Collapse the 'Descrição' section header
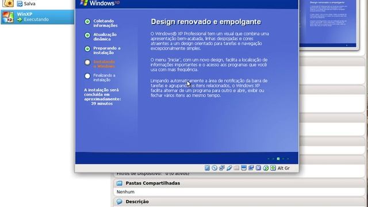The width and height of the screenshot is (368, 207). click(x=239, y=202)
